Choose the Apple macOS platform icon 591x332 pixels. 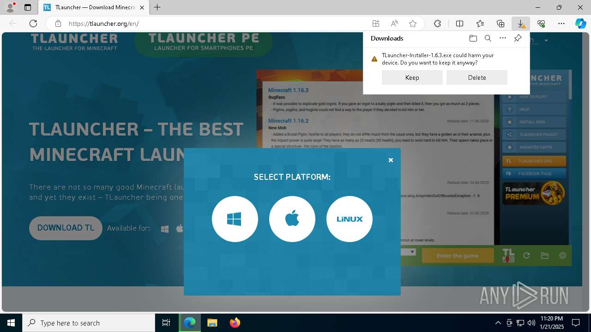[292, 219]
